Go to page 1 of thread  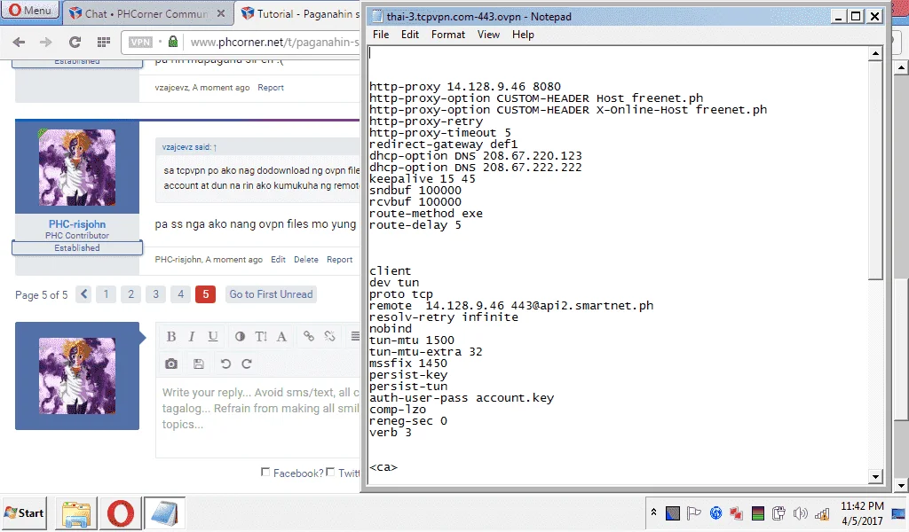(107, 294)
